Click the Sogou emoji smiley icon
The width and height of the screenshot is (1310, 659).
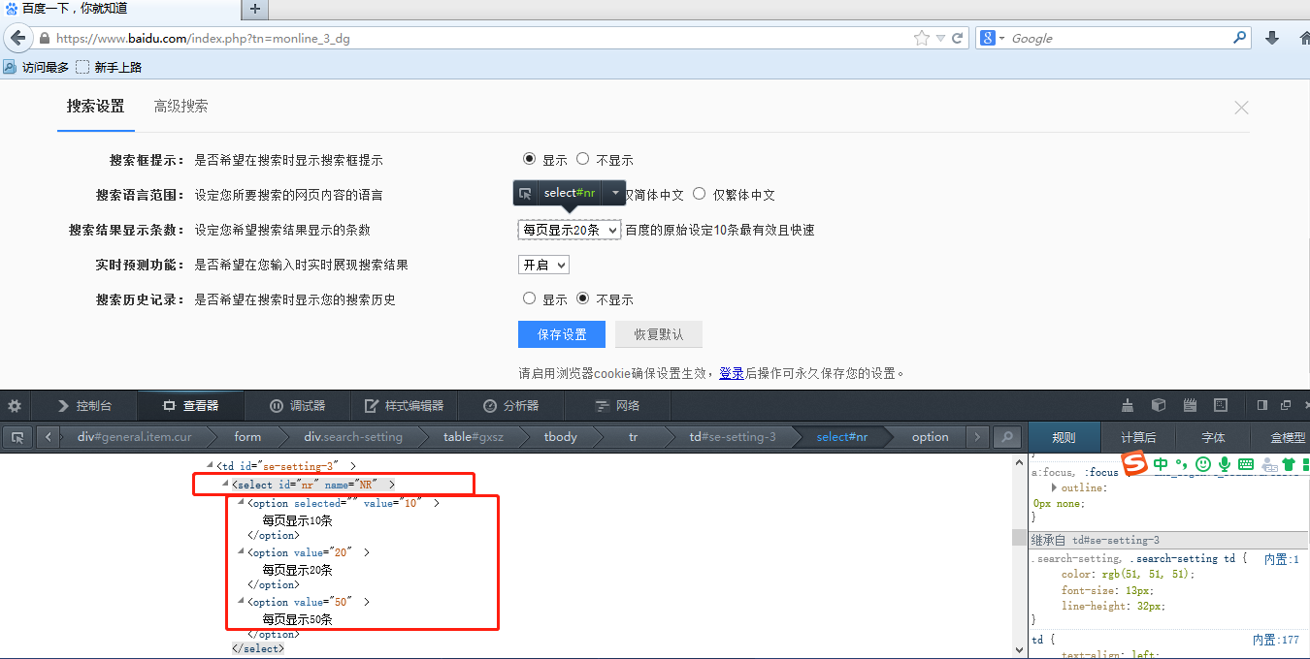pyautogui.click(x=1202, y=464)
